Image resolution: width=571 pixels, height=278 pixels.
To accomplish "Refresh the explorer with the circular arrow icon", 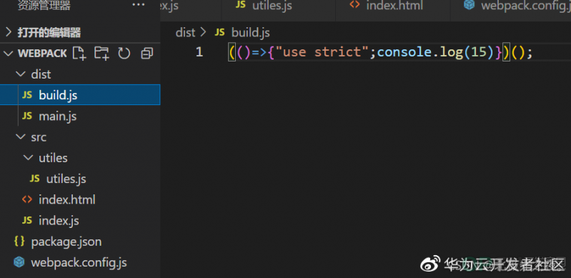I will pos(124,54).
